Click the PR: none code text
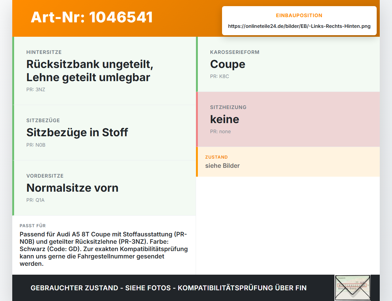 [221, 132]
